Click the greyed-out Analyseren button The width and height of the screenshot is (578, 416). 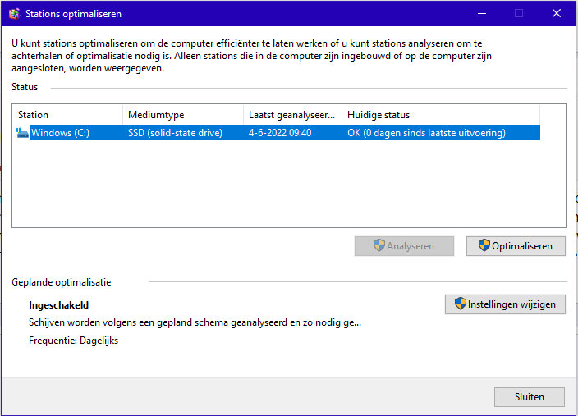[x=404, y=246]
